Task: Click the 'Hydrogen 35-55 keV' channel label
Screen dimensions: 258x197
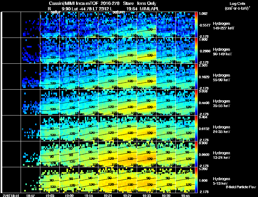Action: click(x=222, y=104)
